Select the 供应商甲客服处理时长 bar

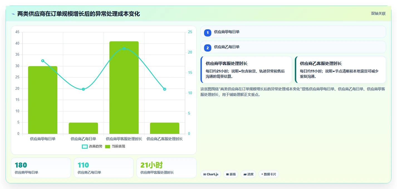tap(124, 88)
